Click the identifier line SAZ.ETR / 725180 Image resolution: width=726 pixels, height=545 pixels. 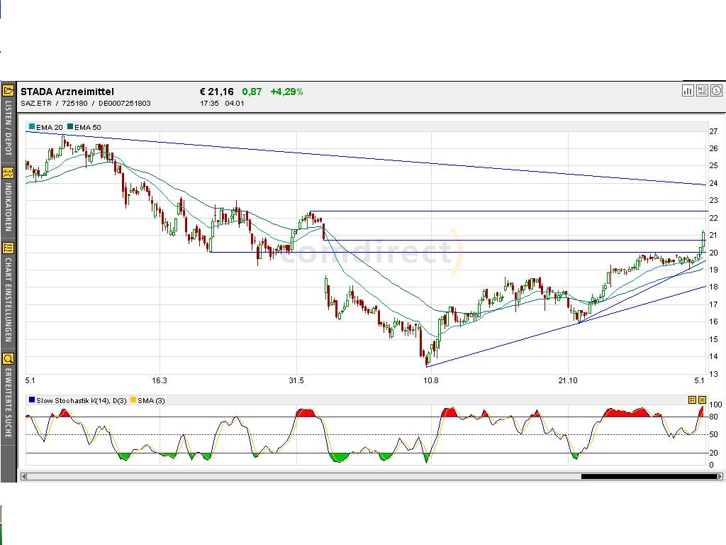click(86, 104)
